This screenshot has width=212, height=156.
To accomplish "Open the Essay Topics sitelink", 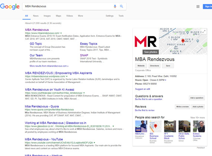I will pos(89,44).
